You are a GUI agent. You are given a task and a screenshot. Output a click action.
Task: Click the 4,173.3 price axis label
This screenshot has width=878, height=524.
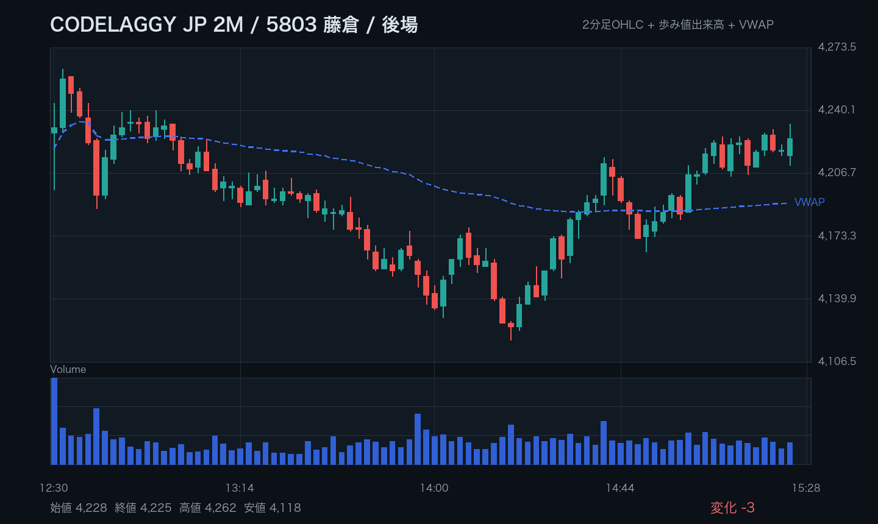(x=837, y=235)
